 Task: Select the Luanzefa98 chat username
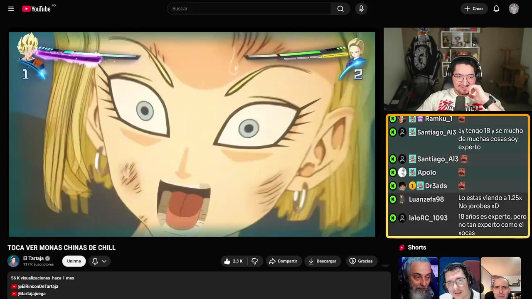click(426, 199)
